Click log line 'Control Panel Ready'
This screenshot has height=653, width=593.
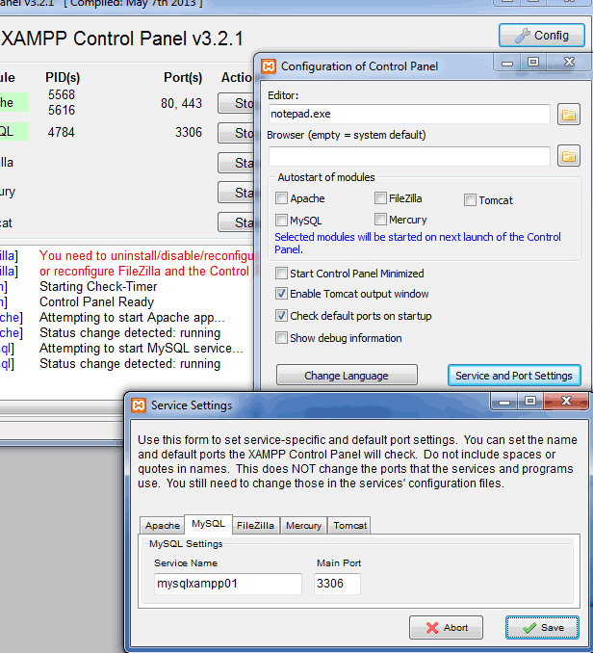click(x=96, y=301)
